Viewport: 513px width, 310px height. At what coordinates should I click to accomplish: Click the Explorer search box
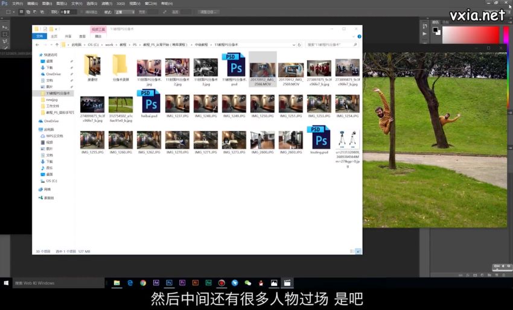click(331, 45)
